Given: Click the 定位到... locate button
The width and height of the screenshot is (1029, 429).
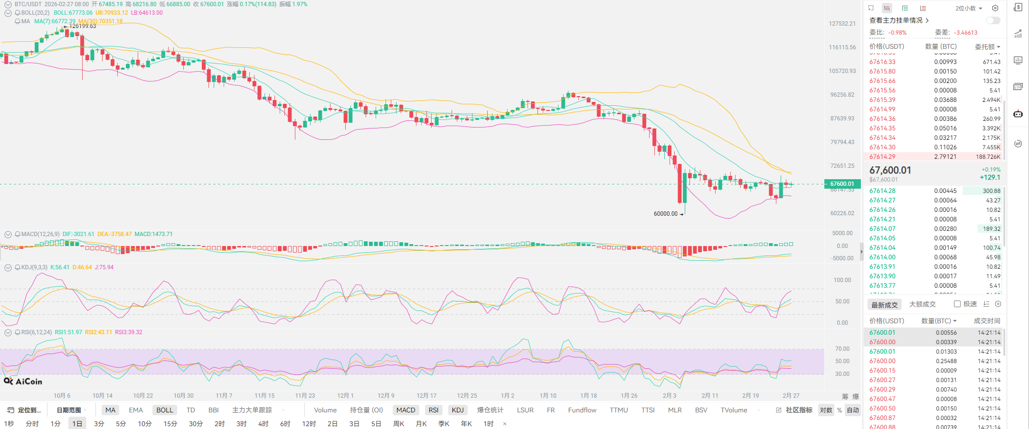Looking at the screenshot, I should [24, 410].
